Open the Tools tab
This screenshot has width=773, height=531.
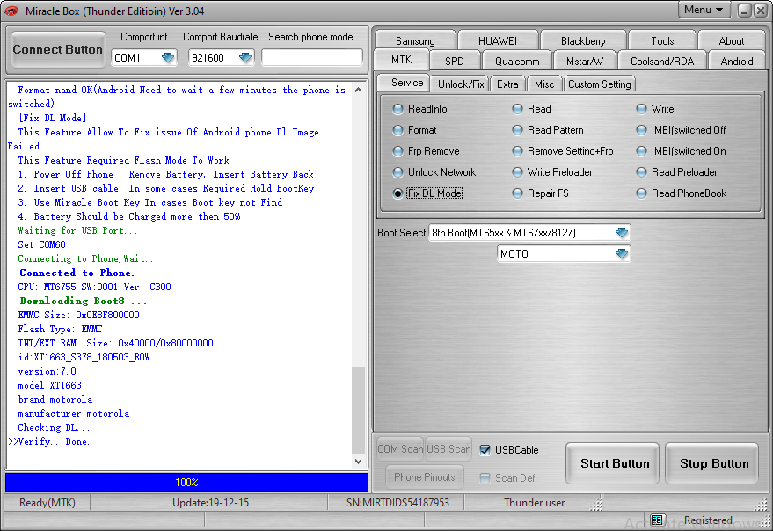coord(662,41)
